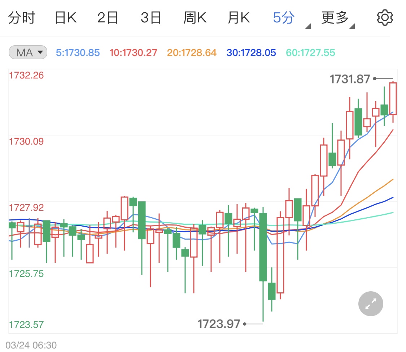Viewport: 406px width, 352px height.
Task: Click the MA5 value 5:1730.85
Action: click(78, 53)
